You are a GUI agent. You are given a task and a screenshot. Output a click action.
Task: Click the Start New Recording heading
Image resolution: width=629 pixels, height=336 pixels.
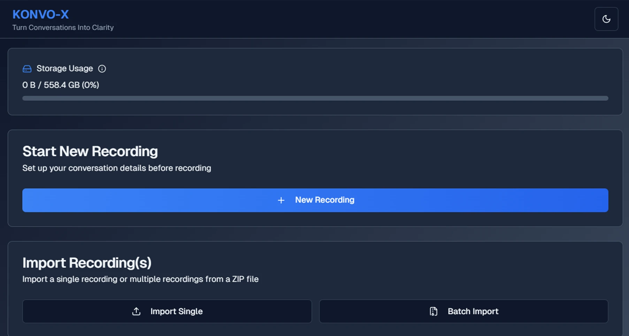pyautogui.click(x=90, y=151)
